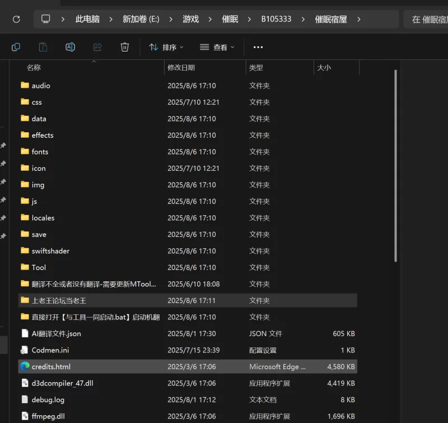
Task: Click the file icon for AI翻译文件.json
Action: tap(25, 333)
